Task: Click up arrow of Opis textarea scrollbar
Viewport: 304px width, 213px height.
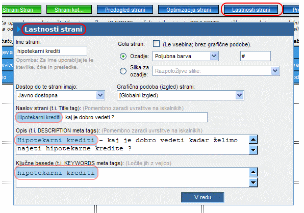Action: [x=253, y=140]
